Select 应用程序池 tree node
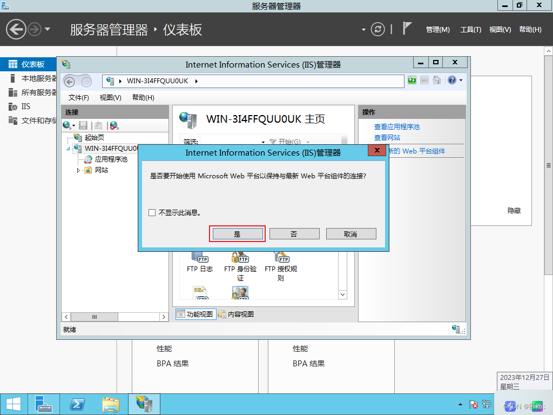Screen dimensions: 553x415 click(x=111, y=159)
